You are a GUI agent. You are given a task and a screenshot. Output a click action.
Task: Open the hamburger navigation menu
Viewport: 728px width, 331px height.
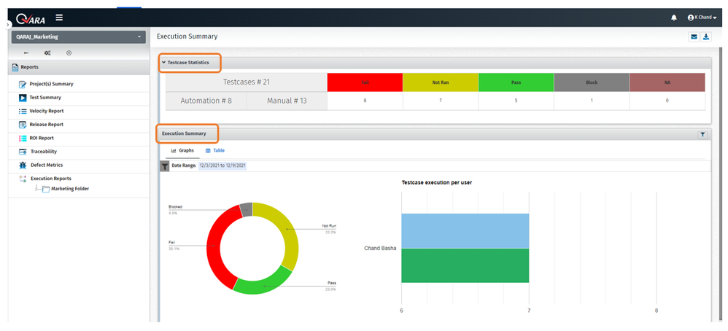click(x=59, y=17)
